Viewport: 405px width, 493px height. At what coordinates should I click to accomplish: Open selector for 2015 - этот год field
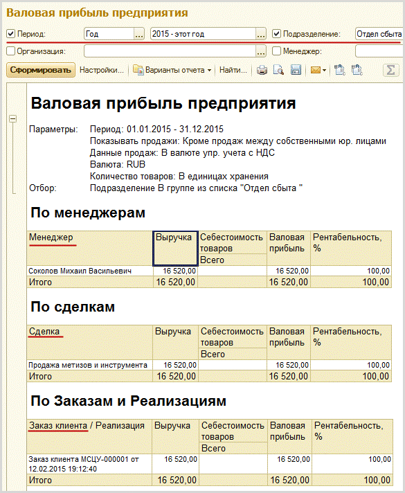coord(261,34)
